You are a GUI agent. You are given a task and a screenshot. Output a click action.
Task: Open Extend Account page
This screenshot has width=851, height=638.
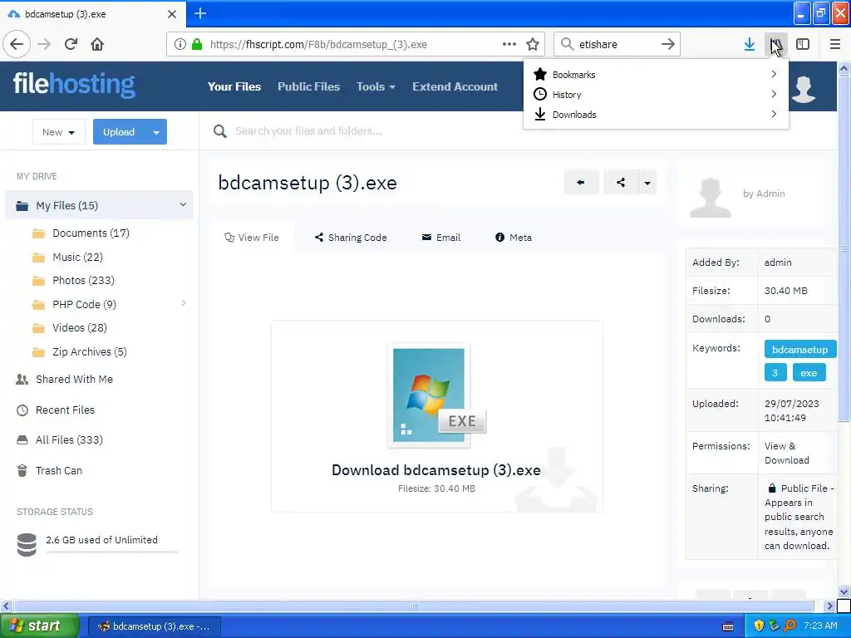pos(455,86)
